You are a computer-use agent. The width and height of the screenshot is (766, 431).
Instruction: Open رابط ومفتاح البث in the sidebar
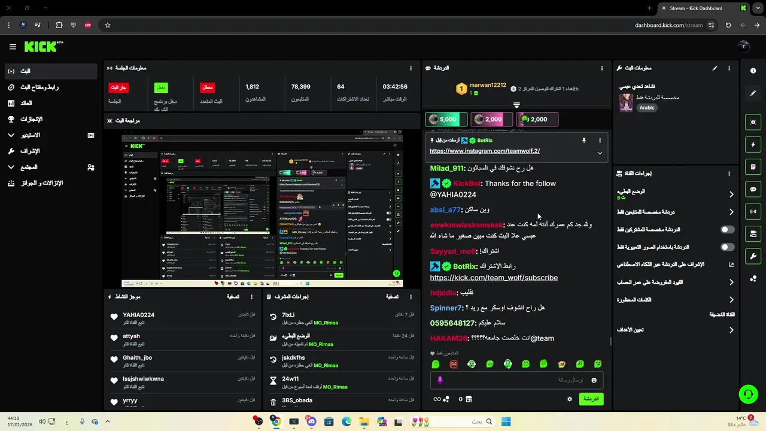coord(51,87)
